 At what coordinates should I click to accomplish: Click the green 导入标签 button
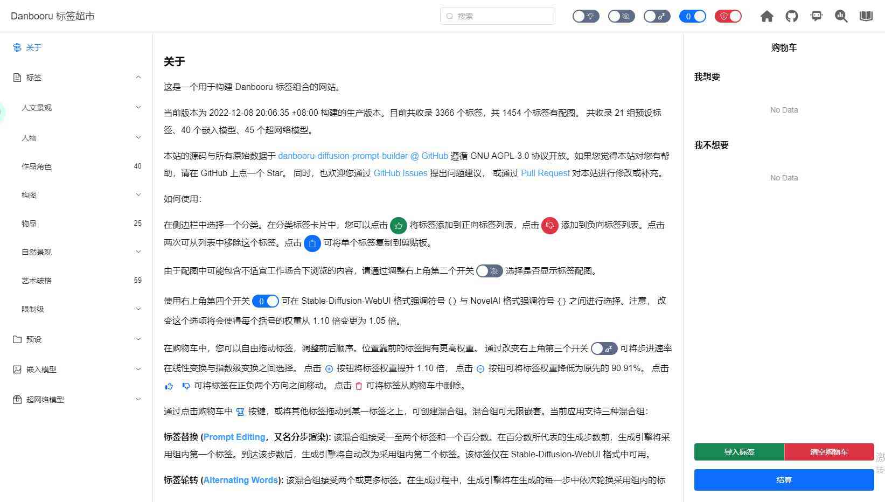[x=739, y=452]
